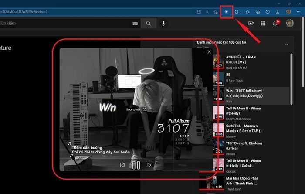305x194 pixels.
Task: Open the YouTube apps grid icon
Action: point(263,24)
